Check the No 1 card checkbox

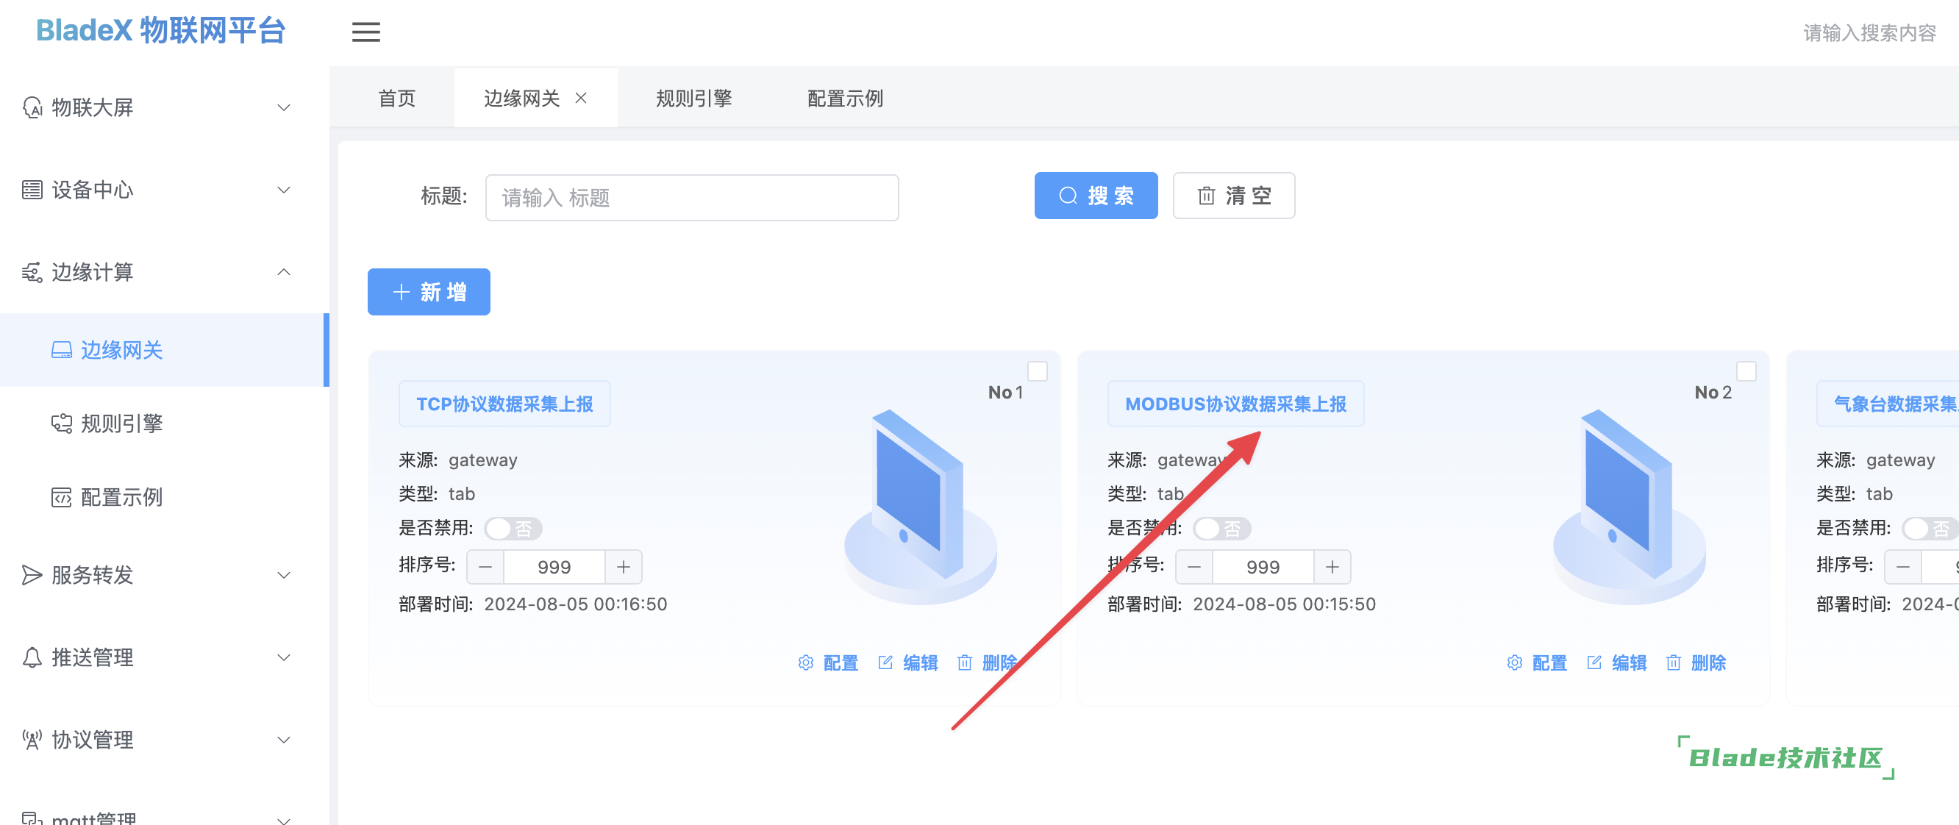click(x=1038, y=371)
